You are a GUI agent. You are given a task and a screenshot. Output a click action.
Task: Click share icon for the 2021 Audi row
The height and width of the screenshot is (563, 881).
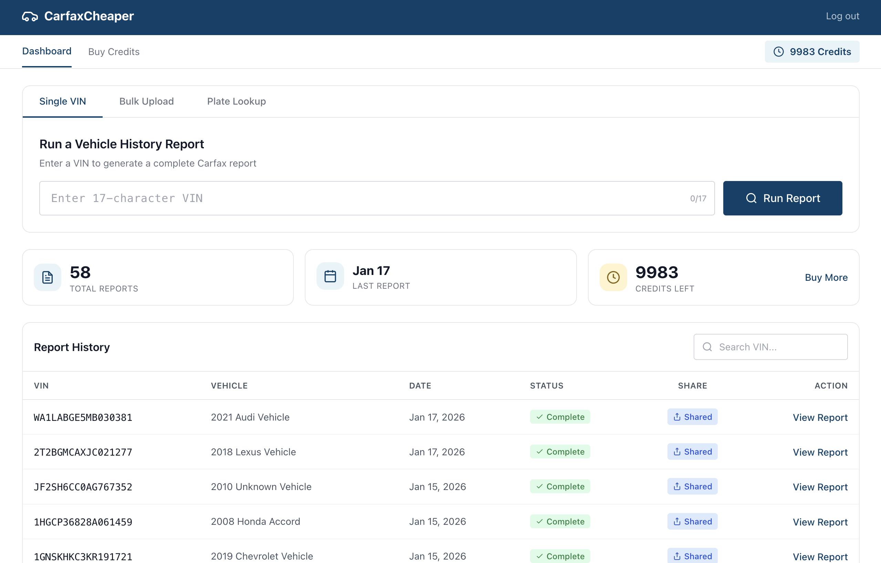coord(677,417)
